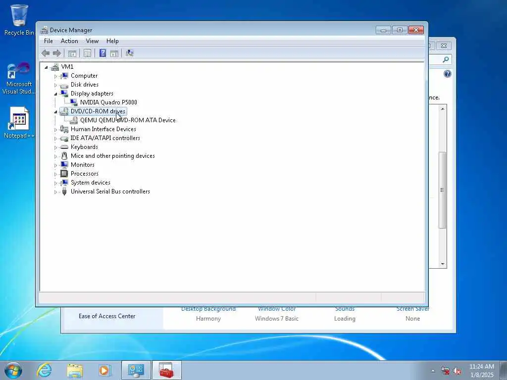Open the File menu
The height and width of the screenshot is (380, 507).
(x=49, y=41)
